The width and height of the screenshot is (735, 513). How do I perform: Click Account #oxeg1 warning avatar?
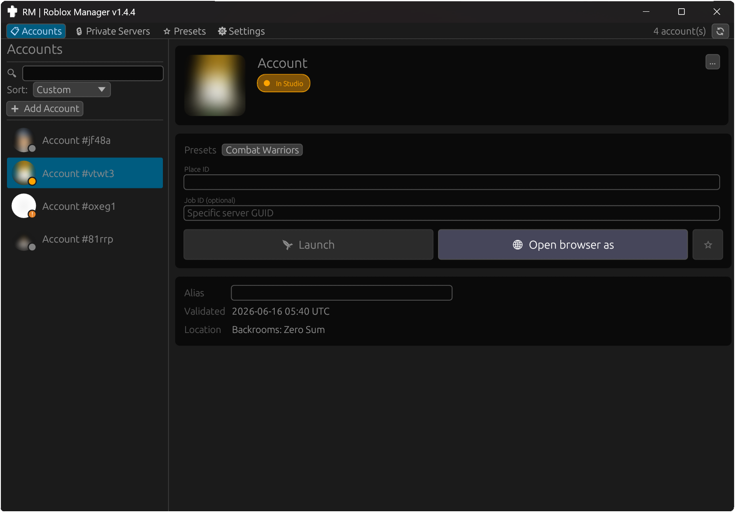tap(24, 206)
